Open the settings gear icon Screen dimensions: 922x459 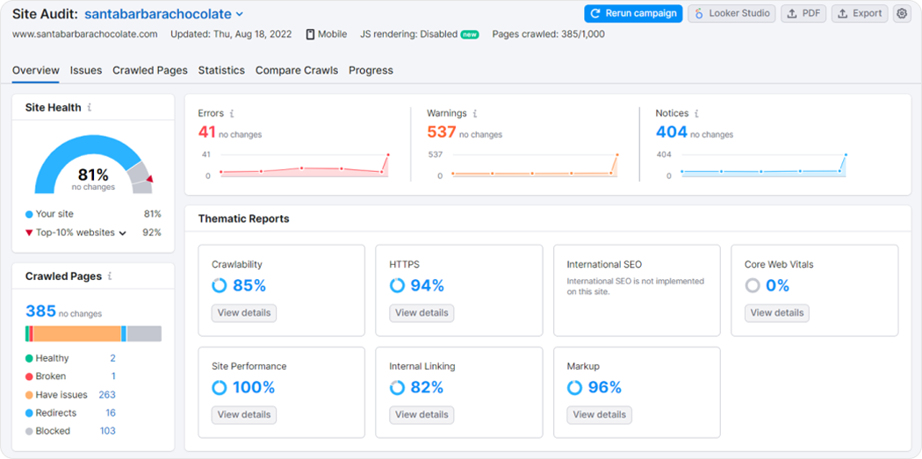point(902,13)
